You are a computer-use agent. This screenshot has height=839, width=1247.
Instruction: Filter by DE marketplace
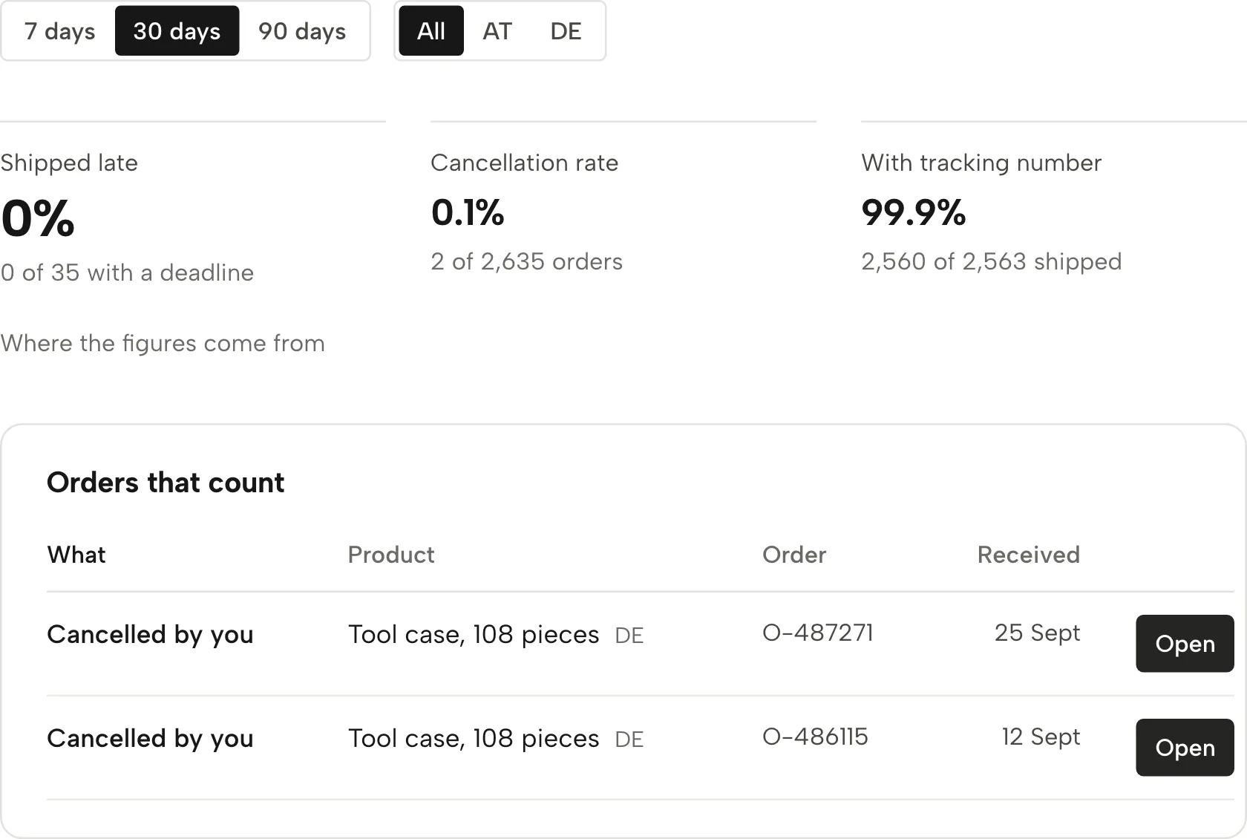coord(566,31)
